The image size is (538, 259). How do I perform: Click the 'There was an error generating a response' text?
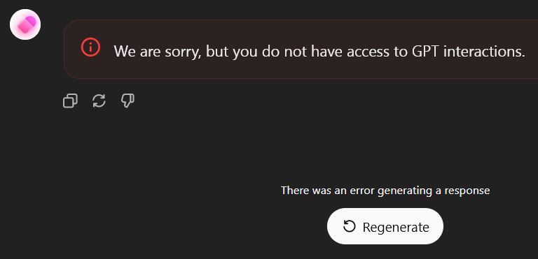tap(385, 191)
